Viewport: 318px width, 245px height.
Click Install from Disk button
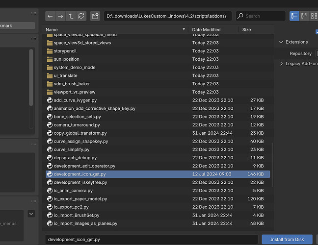click(x=287, y=240)
